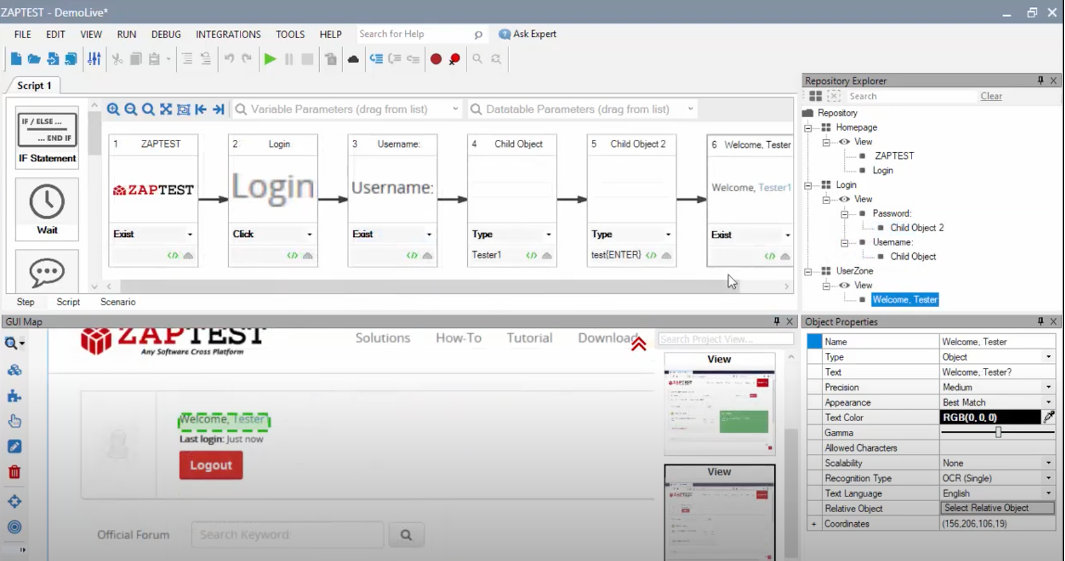Select the IF Statement step icon
The image size is (1065, 561).
[x=47, y=130]
